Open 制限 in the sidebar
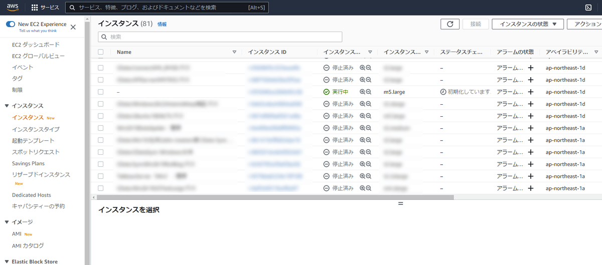Viewport: 602px width, 265px height. point(17,90)
